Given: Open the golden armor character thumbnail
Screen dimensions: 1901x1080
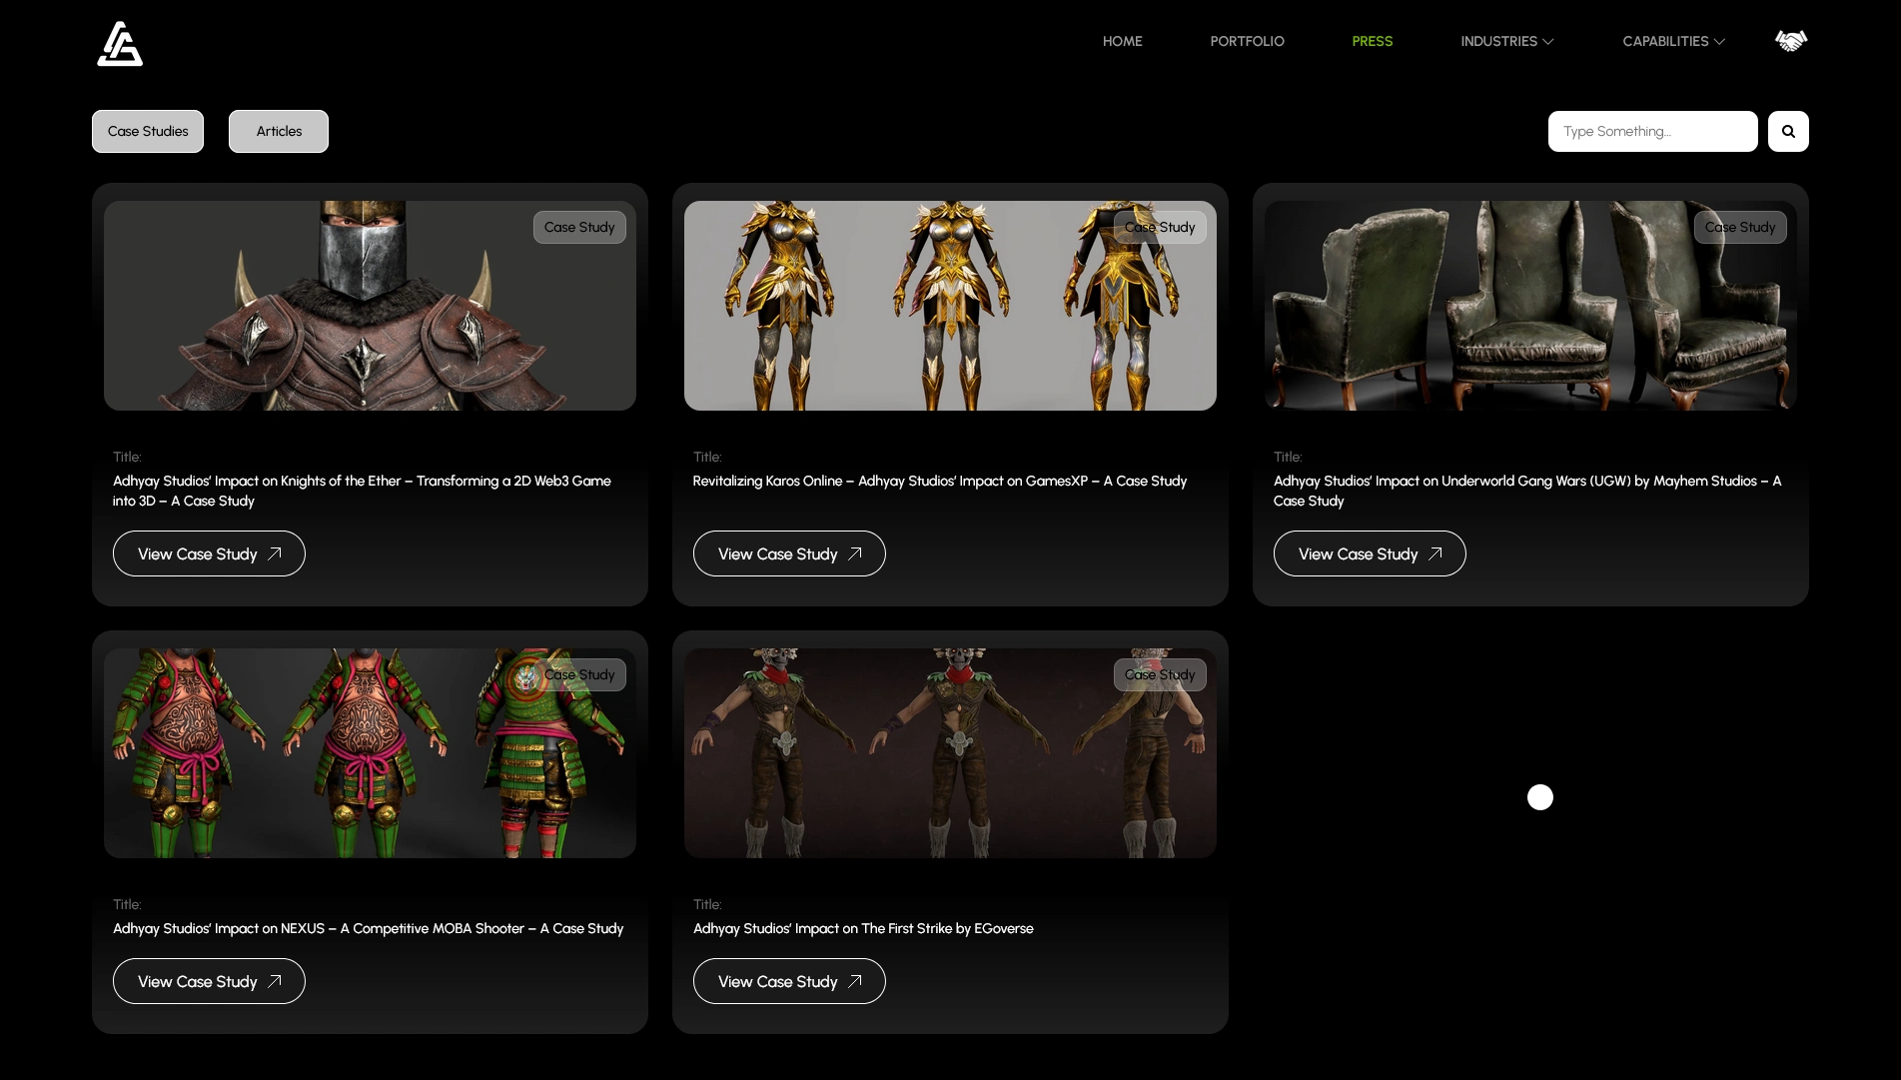Looking at the screenshot, I should coord(950,306).
